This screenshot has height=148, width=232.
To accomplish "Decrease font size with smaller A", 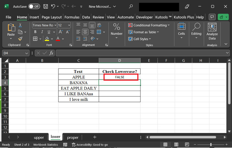I will tap(68, 32).
